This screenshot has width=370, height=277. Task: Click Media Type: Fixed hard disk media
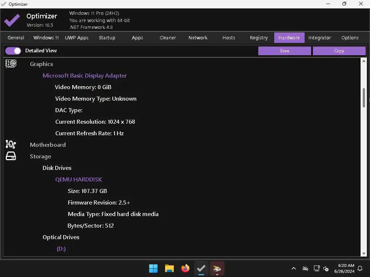(113, 214)
